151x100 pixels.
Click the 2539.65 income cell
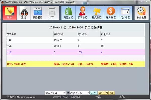pyautogui.click(x=65, y=40)
